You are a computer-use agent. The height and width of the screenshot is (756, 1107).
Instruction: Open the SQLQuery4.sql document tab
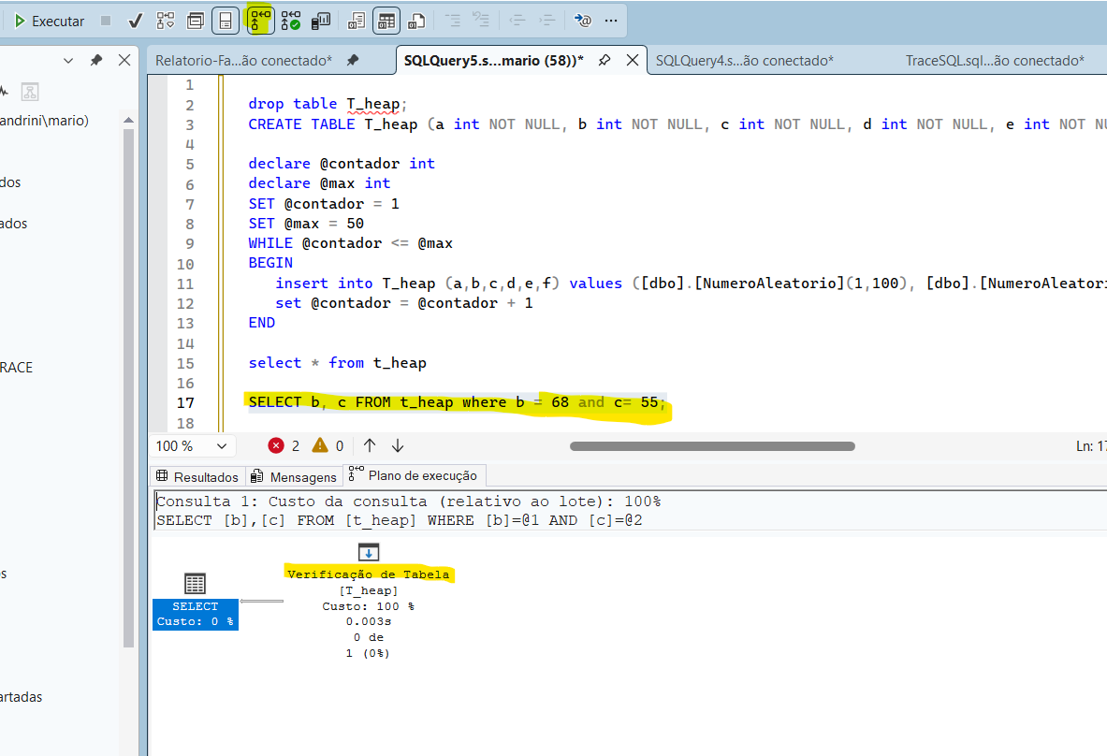click(744, 60)
